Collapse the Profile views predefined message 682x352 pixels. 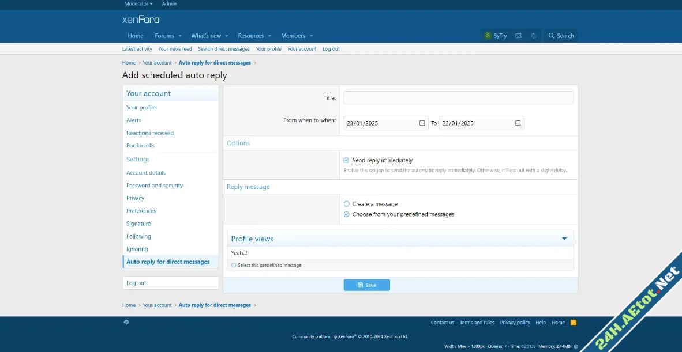click(564, 239)
